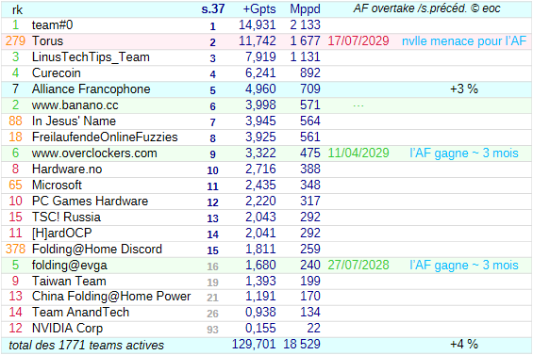Select the points value '14,931' for team#0

click(x=257, y=25)
